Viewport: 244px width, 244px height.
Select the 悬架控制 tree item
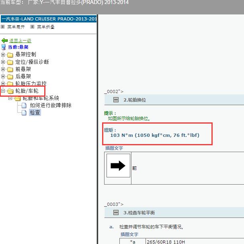click(26, 55)
